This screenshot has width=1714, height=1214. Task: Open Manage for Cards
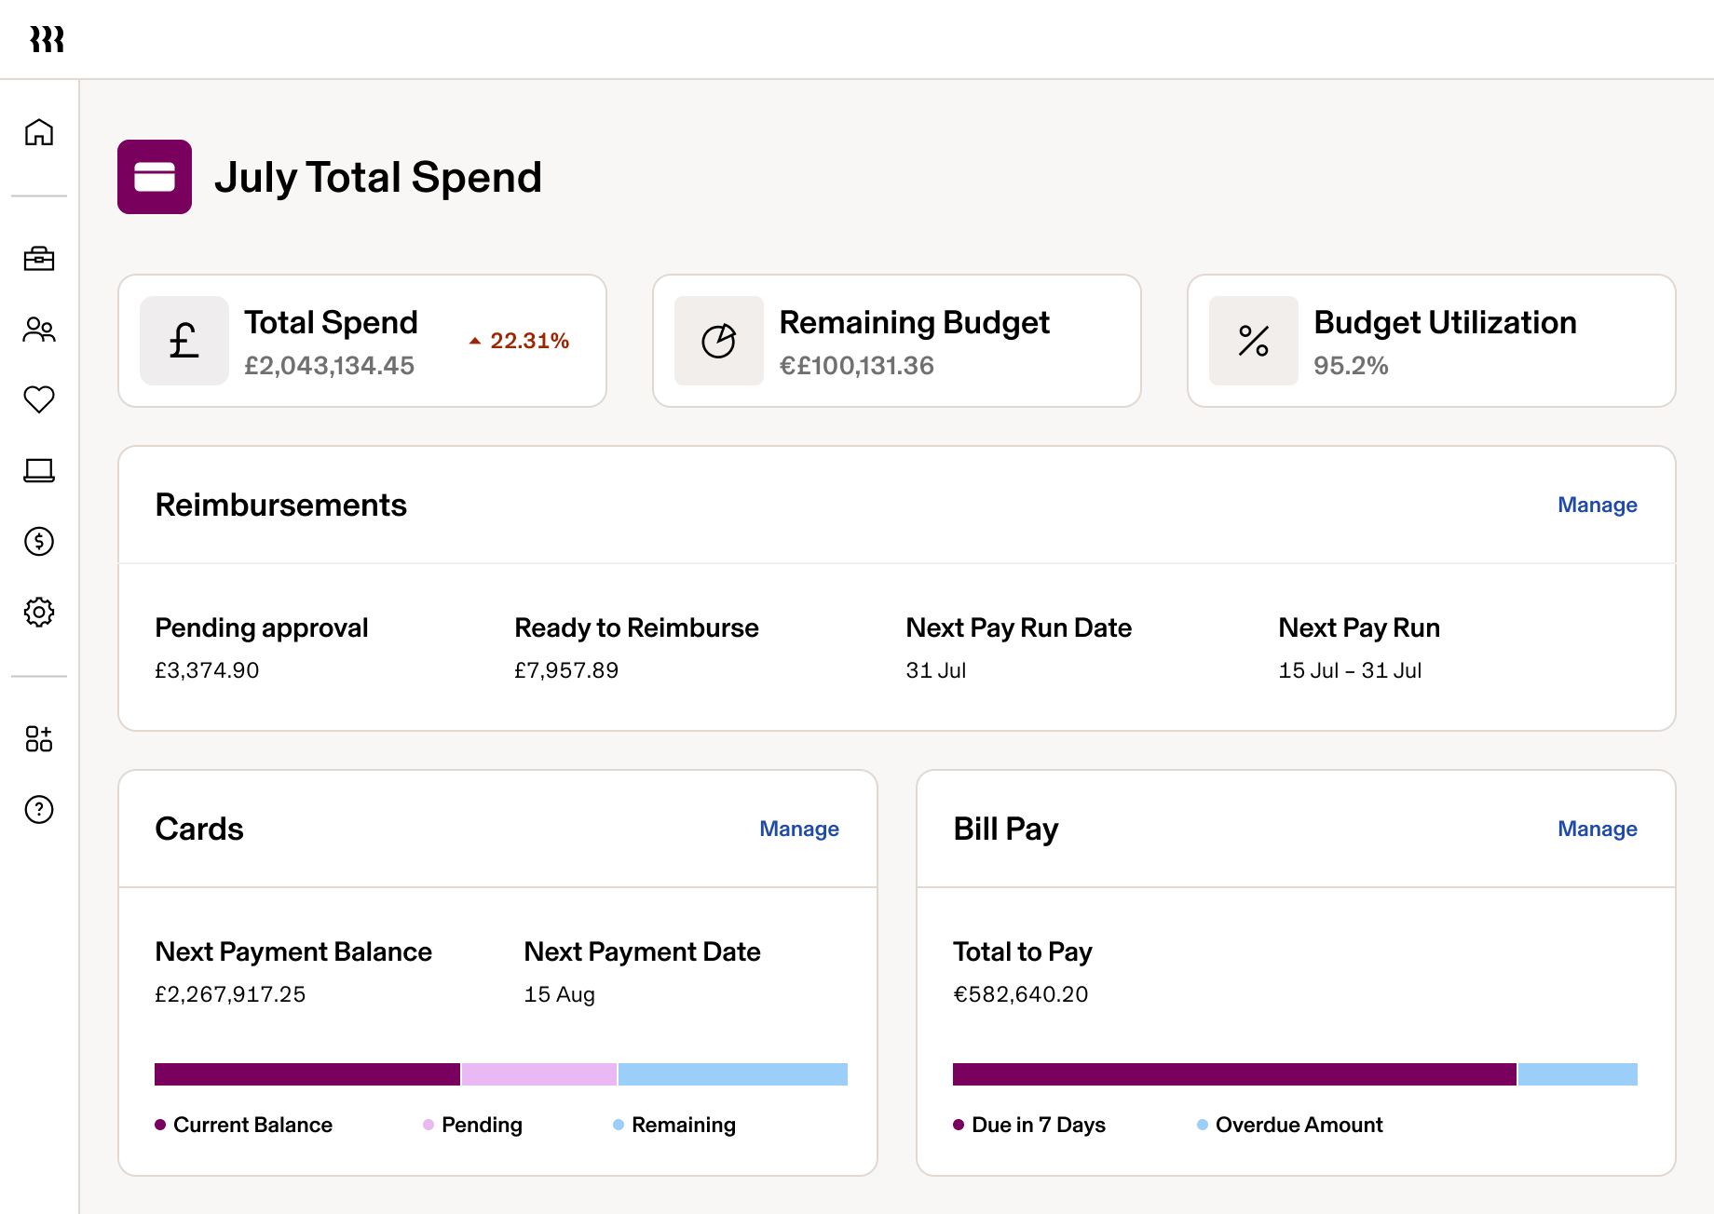tap(798, 828)
